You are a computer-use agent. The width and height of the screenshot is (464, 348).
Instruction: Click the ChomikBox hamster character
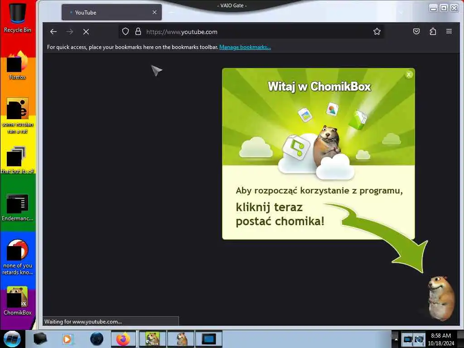pos(440,298)
